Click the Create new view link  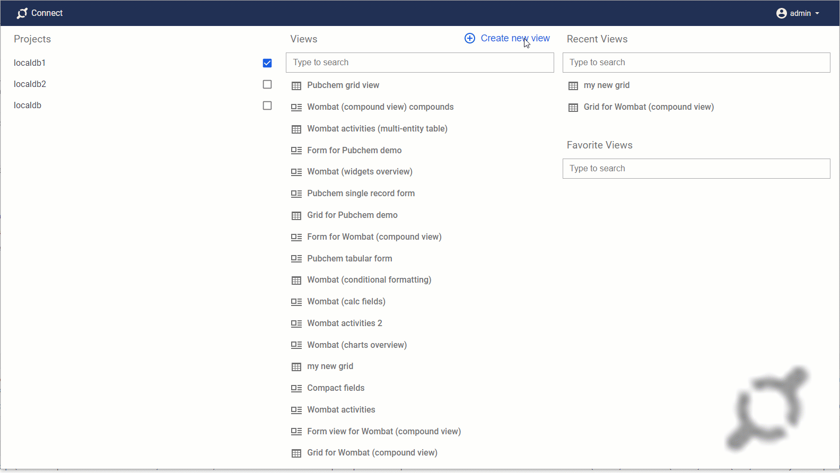(x=514, y=38)
